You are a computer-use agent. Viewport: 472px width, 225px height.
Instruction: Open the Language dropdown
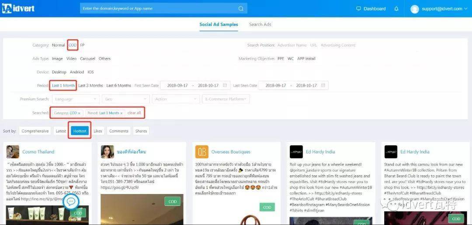(76, 99)
